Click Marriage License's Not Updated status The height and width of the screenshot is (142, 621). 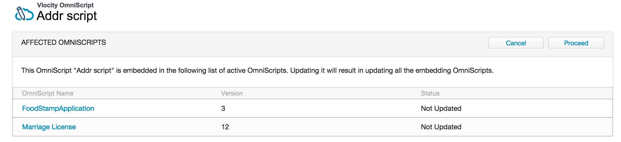point(441,127)
